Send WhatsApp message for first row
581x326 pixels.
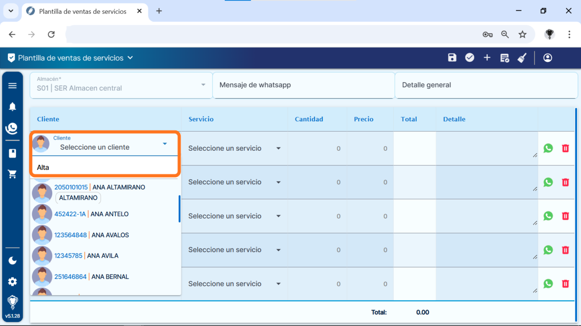pos(548,149)
